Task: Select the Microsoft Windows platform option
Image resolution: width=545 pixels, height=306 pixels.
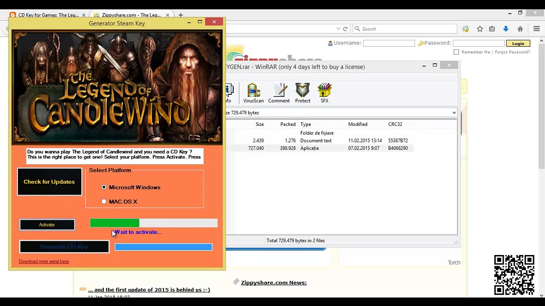Action: point(104,187)
